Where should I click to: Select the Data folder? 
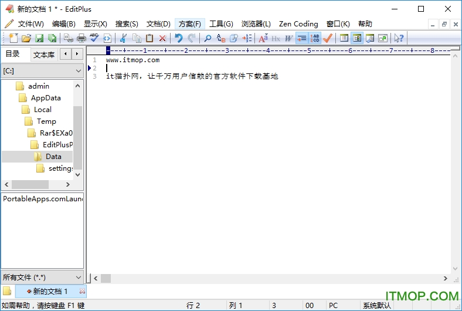click(53, 157)
